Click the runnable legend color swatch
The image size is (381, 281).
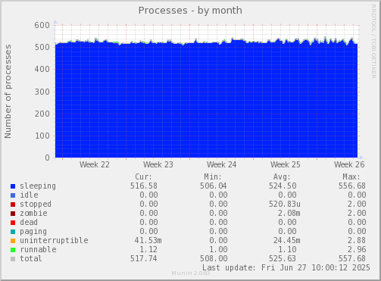coord(13,250)
